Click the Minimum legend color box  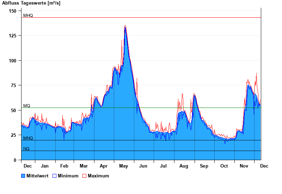pyautogui.click(x=54, y=176)
